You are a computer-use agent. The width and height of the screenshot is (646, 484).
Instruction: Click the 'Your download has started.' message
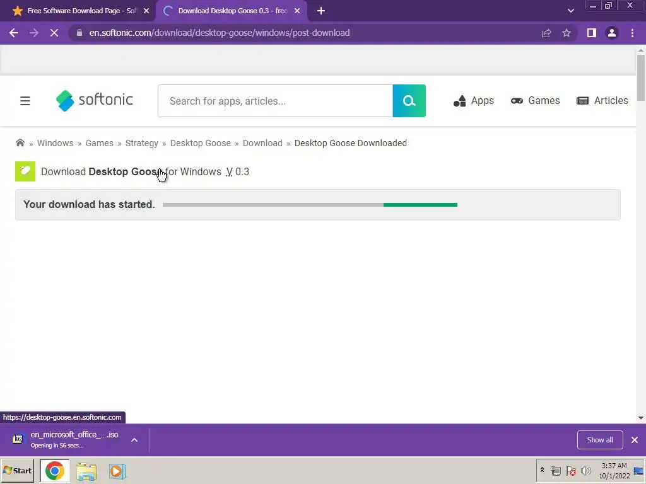(x=89, y=205)
